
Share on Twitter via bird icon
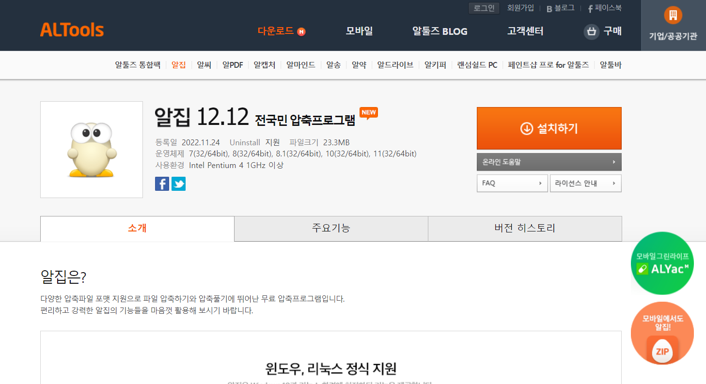(x=178, y=184)
